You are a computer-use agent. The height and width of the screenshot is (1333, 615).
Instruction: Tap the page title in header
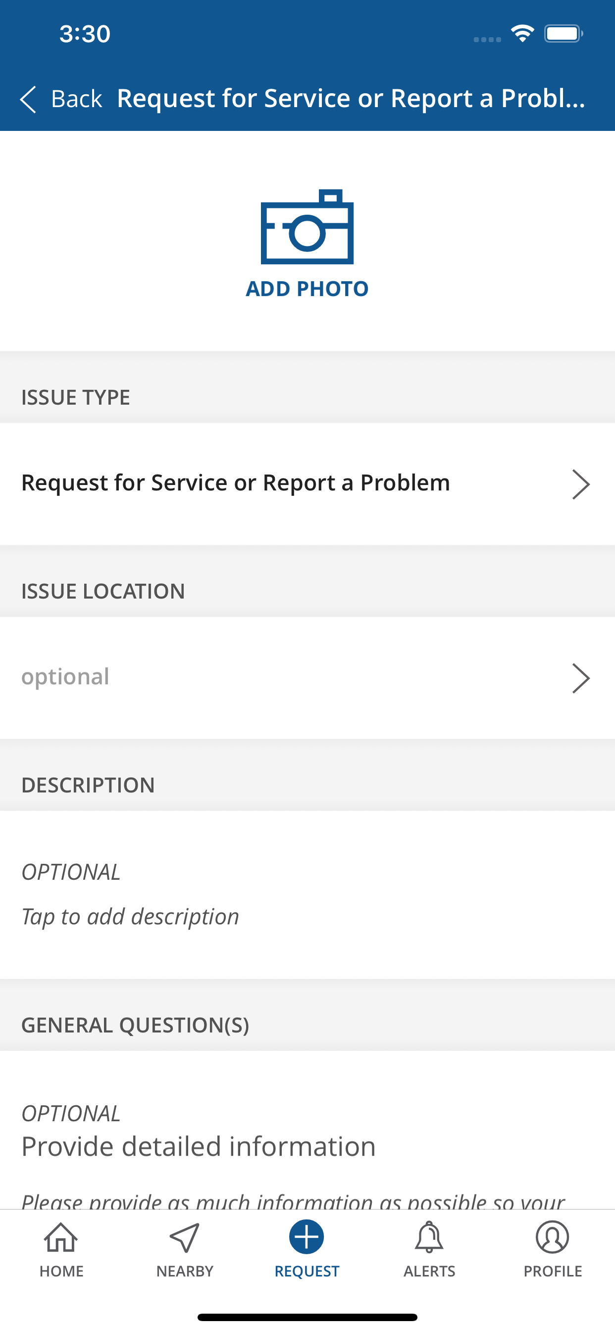pos(351,98)
